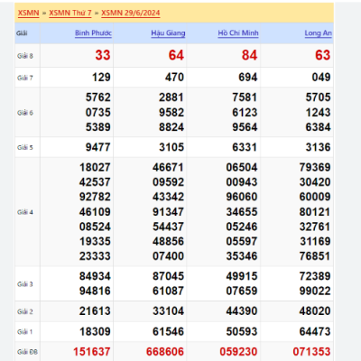Select Hồ Chí Minh special prize 059230

point(238,351)
